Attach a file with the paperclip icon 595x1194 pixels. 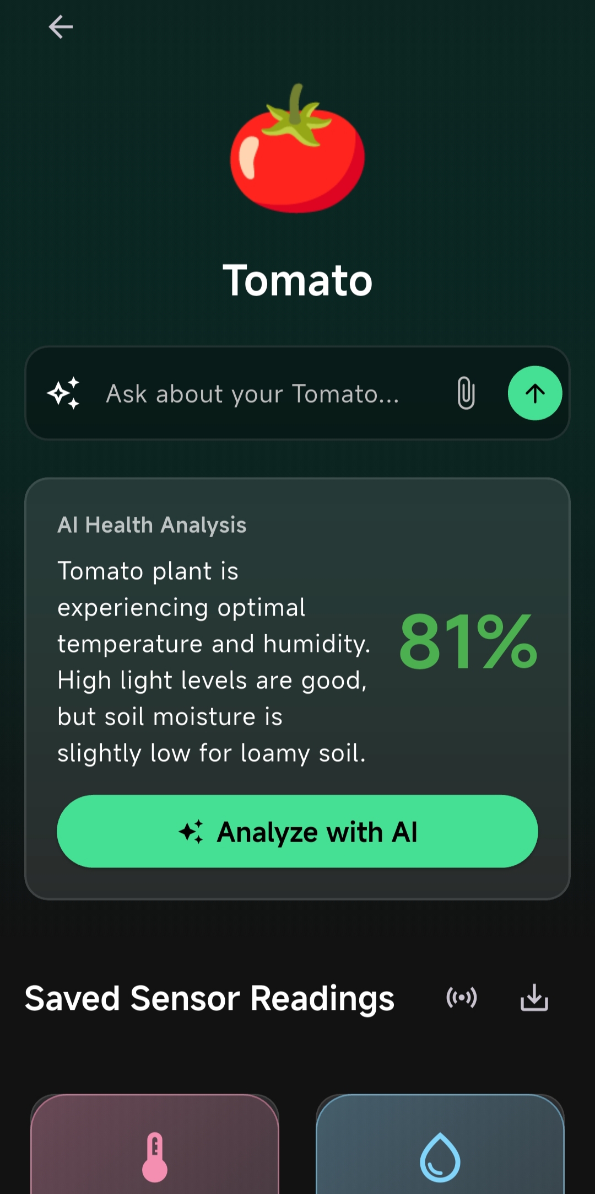(x=466, y=393)
